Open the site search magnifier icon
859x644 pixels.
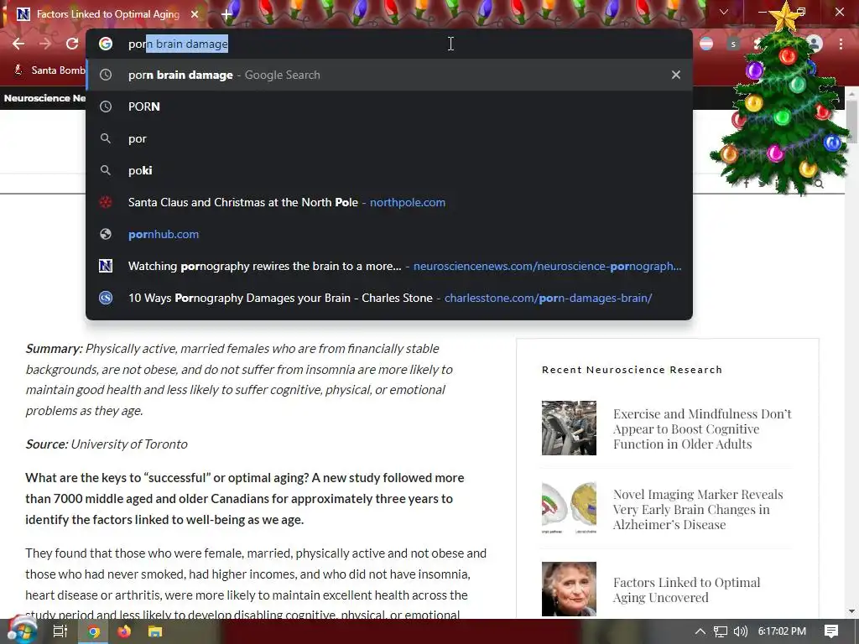[819, 184]
